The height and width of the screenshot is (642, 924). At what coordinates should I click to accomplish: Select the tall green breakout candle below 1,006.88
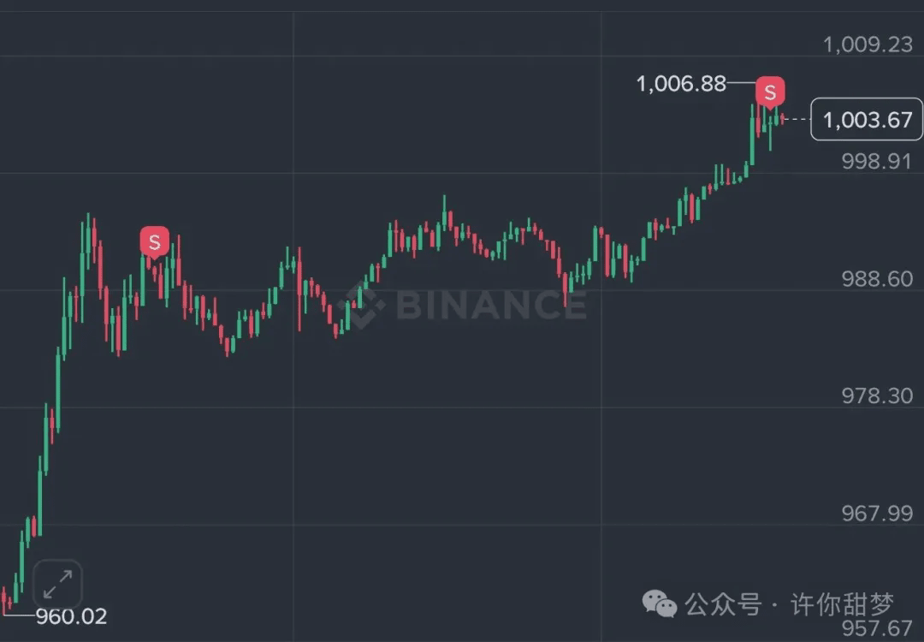(x=752, y=135)
